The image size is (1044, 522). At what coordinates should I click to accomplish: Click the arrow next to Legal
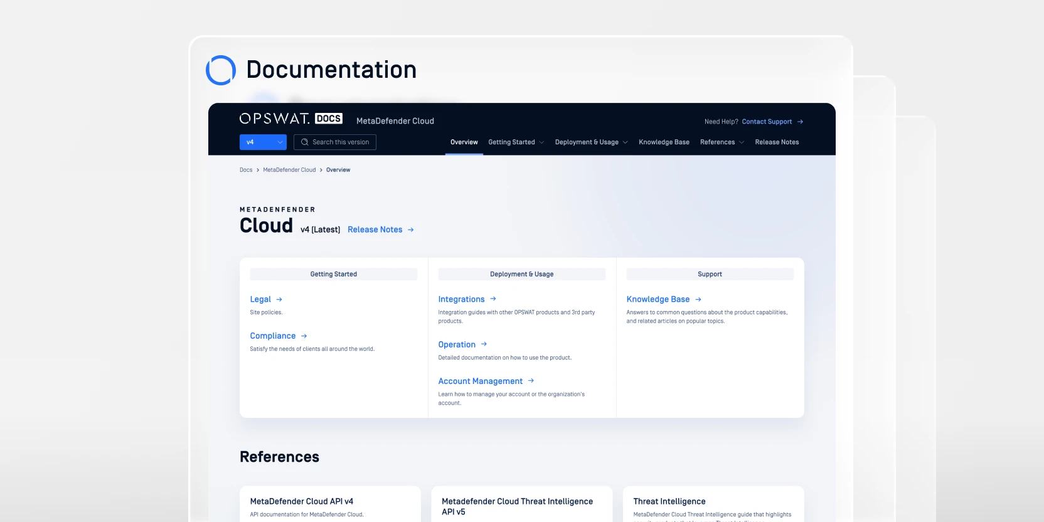point(279,300)
